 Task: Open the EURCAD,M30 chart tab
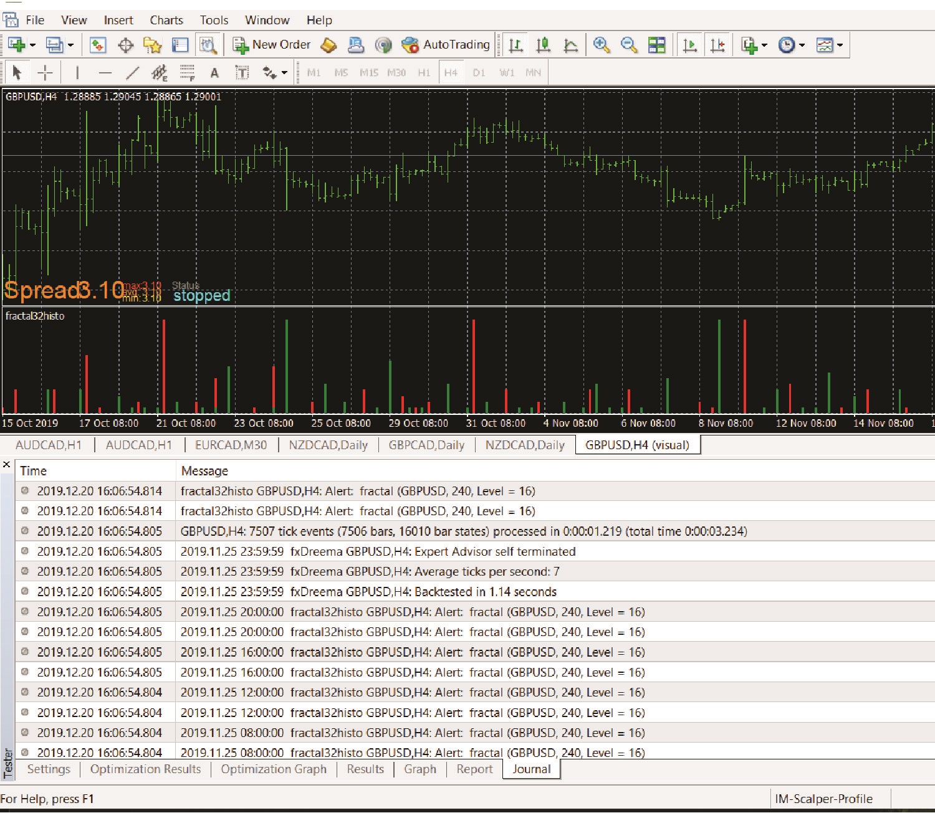[x=231, y=445]
